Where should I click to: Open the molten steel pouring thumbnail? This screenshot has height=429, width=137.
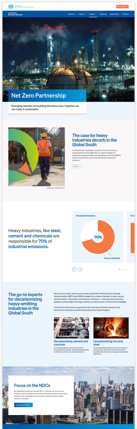coord(111,328)
